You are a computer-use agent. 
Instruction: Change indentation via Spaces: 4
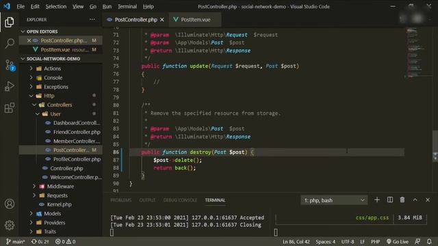[326, 241]
